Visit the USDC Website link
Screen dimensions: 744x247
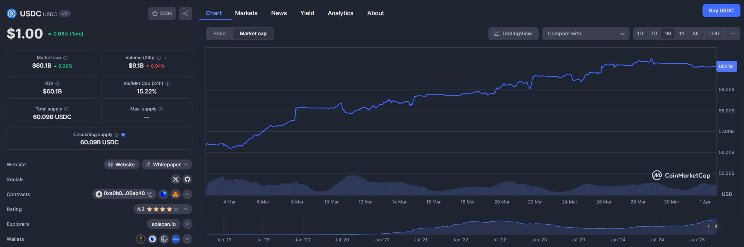coord(121,165)
